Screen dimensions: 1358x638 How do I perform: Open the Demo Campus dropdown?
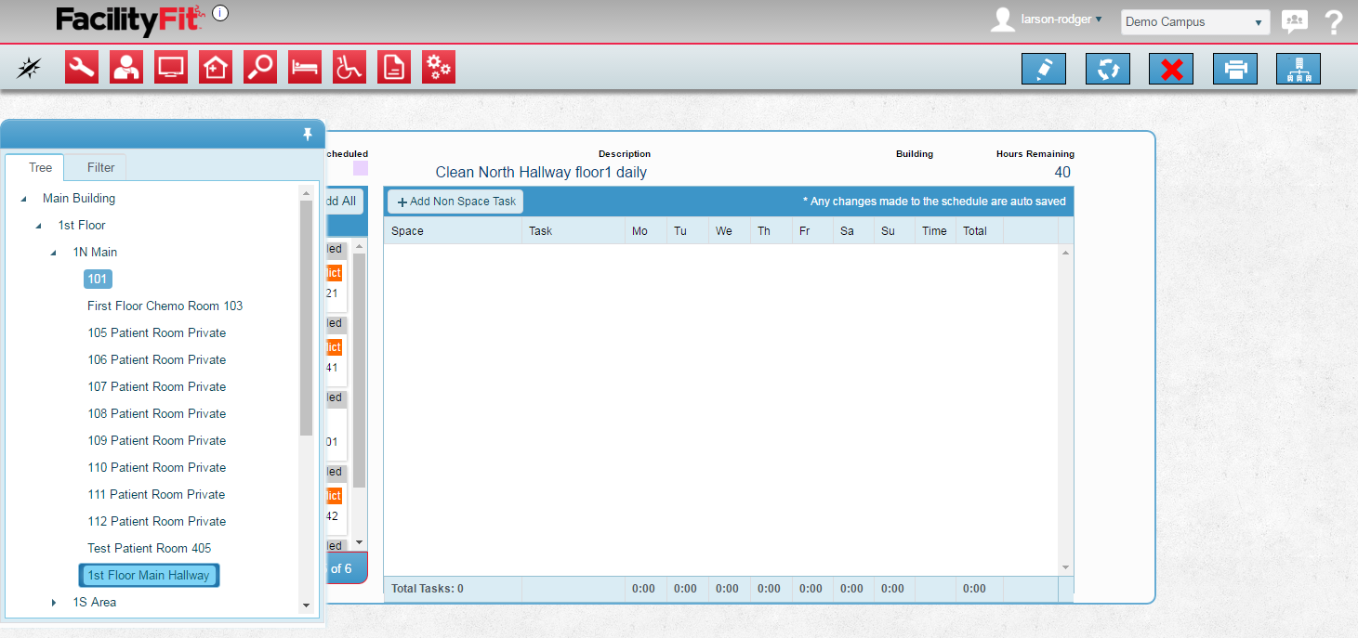1194,22
